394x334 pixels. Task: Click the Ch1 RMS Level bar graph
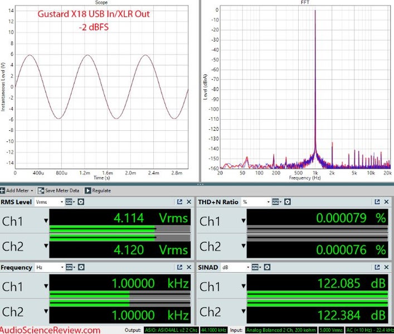pyautogui.click(x=119, y=228)
